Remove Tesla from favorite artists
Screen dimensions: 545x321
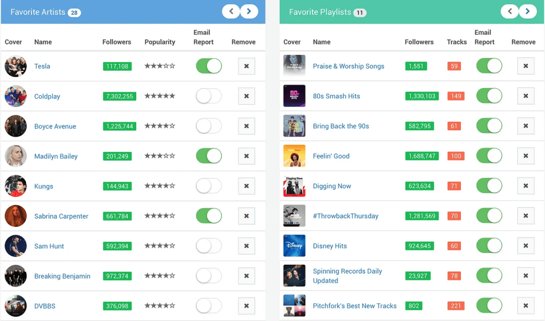coord(246,66)
